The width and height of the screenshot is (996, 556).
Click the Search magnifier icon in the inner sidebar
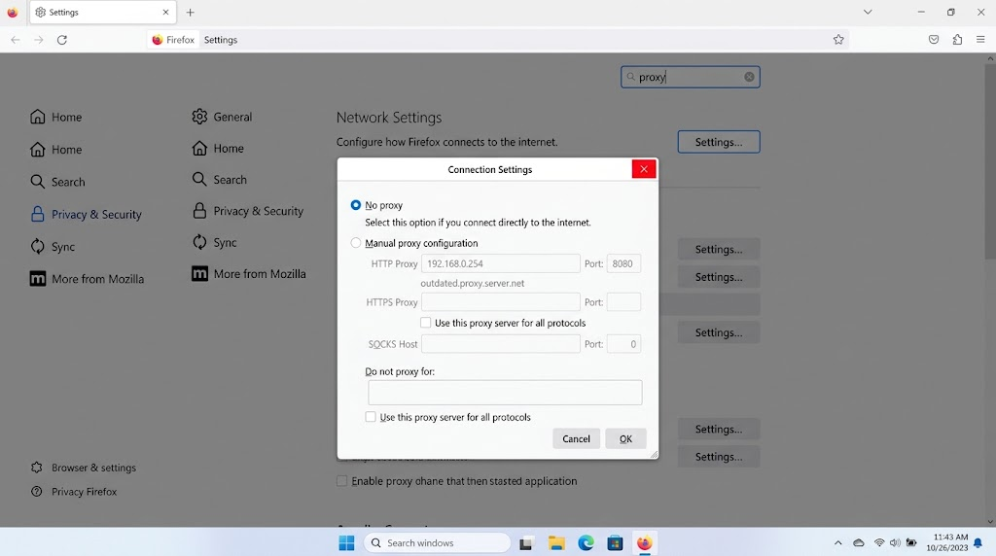[x=199, y=179]
